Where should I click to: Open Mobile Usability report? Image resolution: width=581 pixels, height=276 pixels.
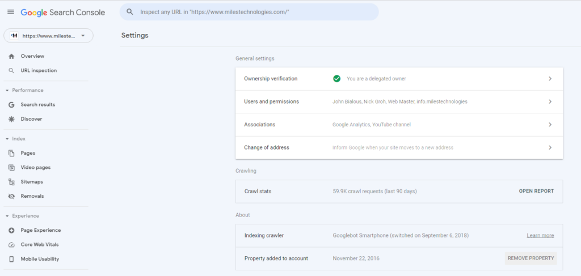40,259
